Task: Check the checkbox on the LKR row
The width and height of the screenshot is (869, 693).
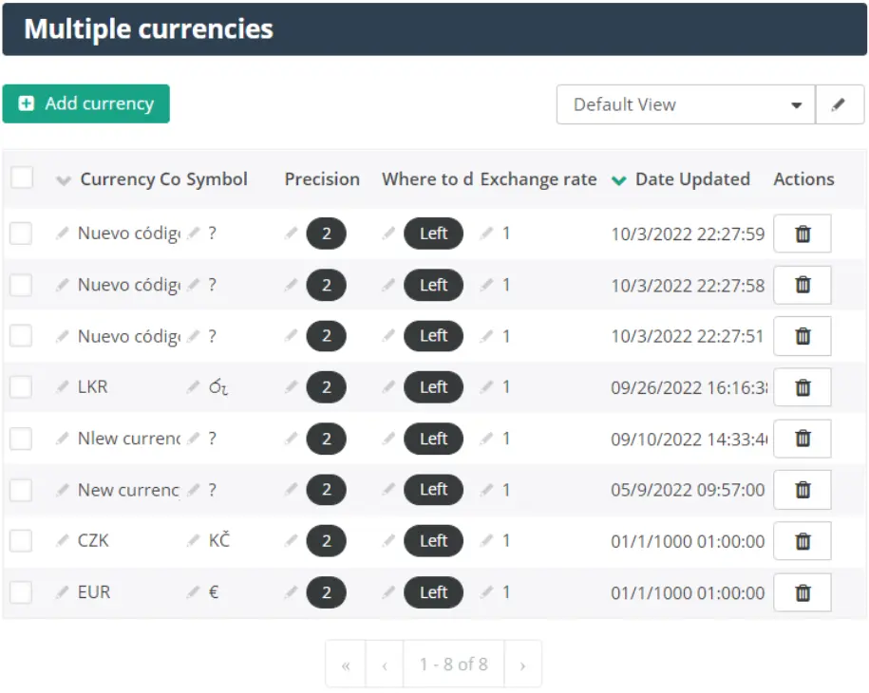Action: click(x=21, y=386)
